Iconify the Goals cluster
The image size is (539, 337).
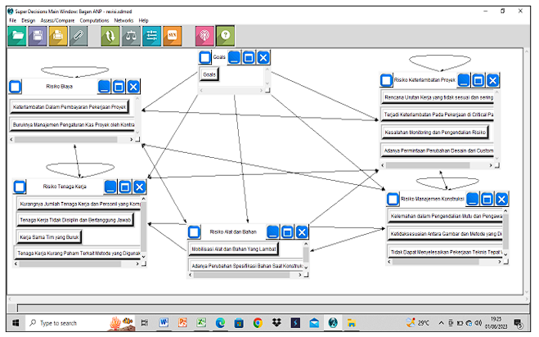[x=234, y=57]
